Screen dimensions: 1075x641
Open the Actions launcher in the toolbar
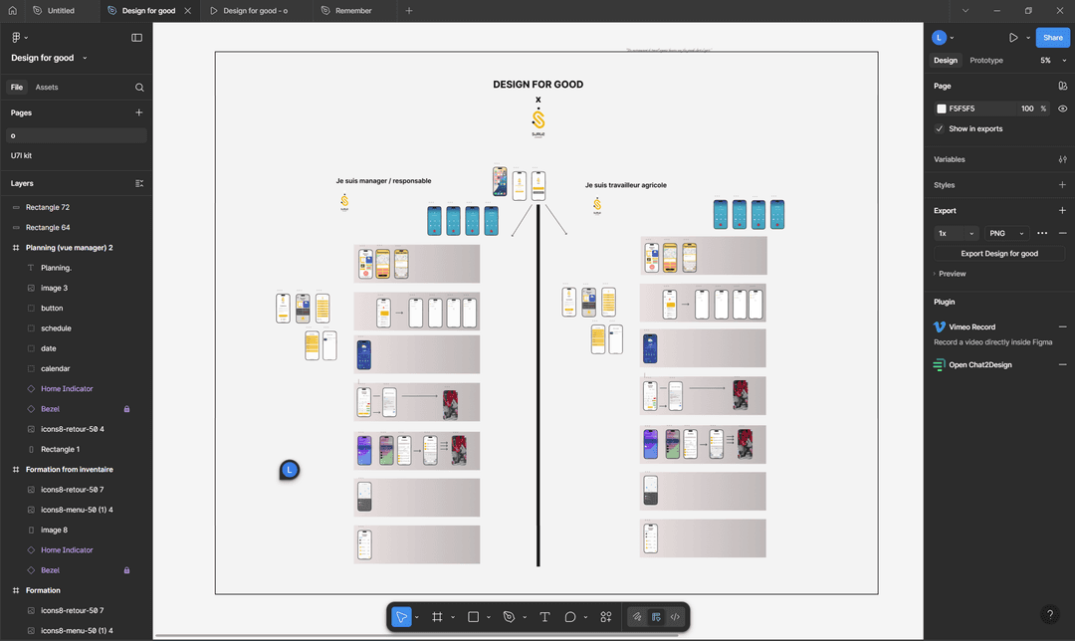click(605, 616)
